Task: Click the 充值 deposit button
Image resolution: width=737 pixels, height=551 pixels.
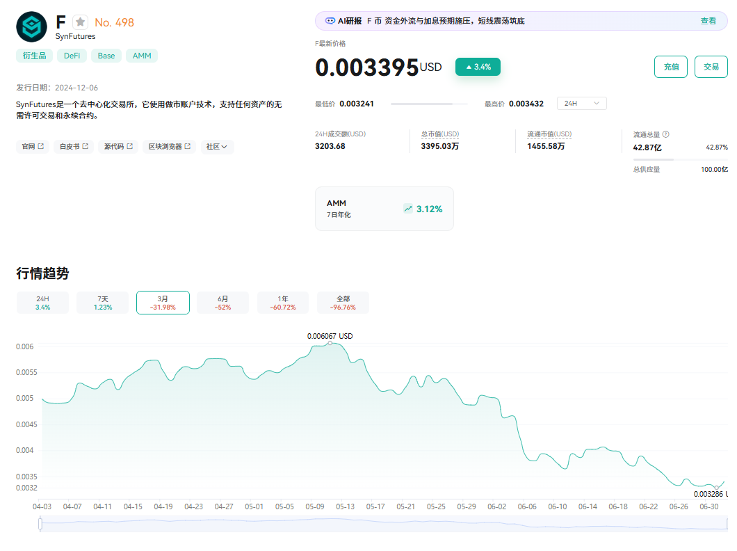Action: coord(671,67)
